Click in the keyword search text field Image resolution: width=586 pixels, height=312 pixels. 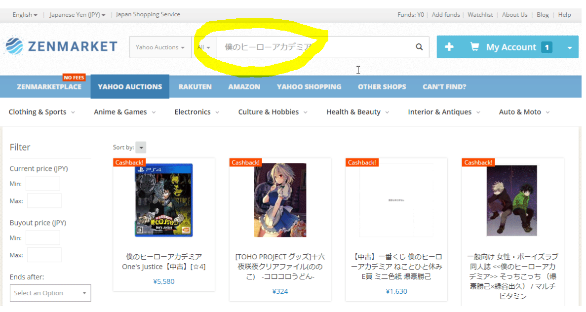[x=316, y=47]
